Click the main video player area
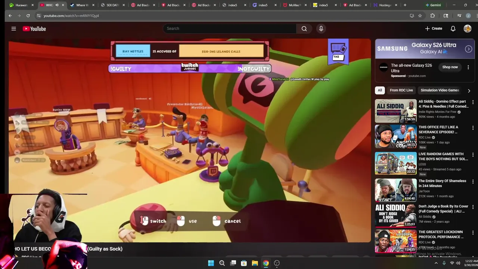Image resolution: width=478 pixels, height=269 pixels. click(190, 140)
